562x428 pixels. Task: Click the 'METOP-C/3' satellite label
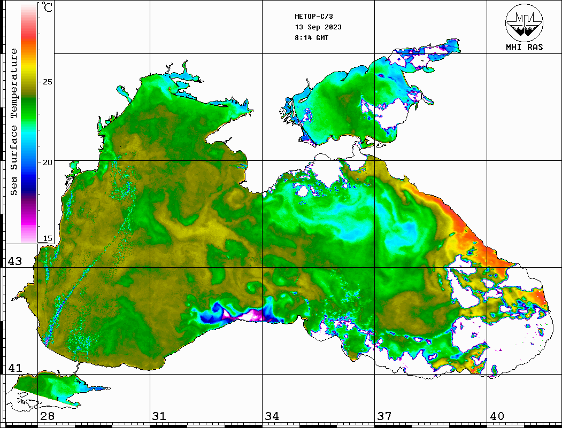(313, 17)
